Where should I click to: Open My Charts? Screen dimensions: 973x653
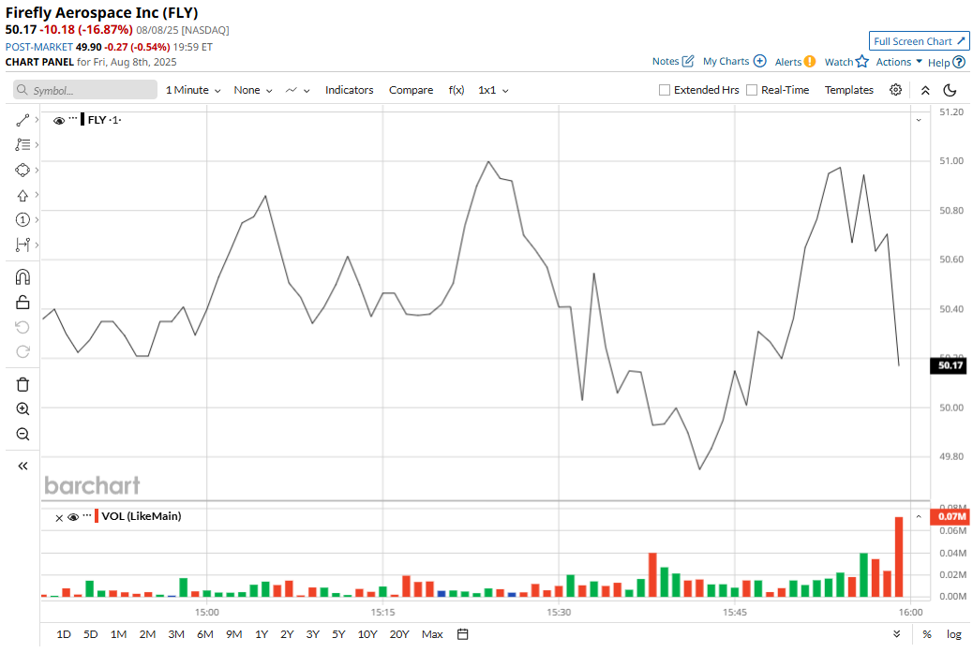(x=734, y=62)
